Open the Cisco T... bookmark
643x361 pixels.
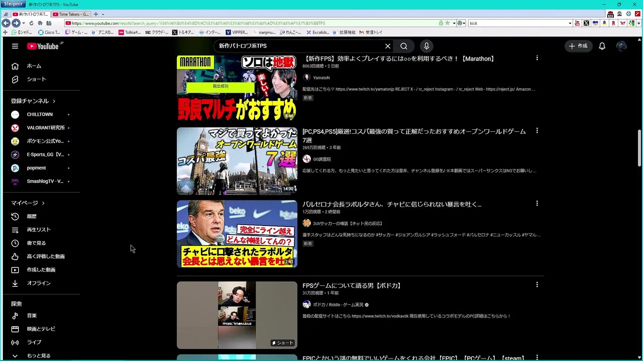pyautogui.click(x=49, y=32)
